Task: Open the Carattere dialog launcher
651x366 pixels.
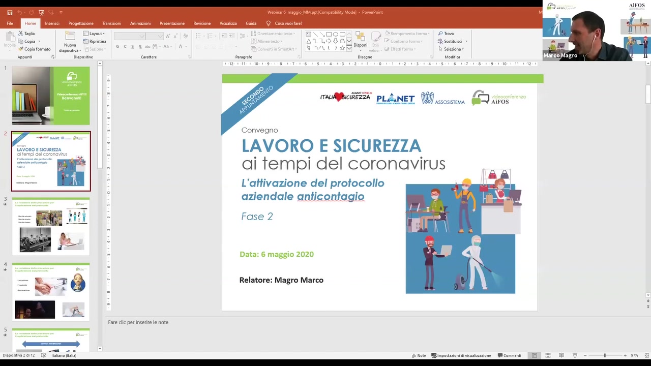Action: pos(189,57)
